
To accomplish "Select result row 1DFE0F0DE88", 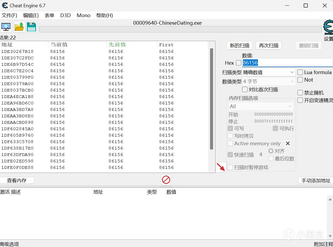I will (x=104, y=167).
